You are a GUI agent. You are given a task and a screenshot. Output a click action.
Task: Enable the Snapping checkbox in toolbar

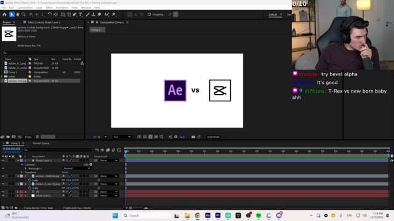pos(149,15)
